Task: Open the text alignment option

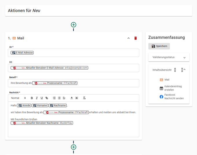Action: pyautogui.click(x=64, y=98)
